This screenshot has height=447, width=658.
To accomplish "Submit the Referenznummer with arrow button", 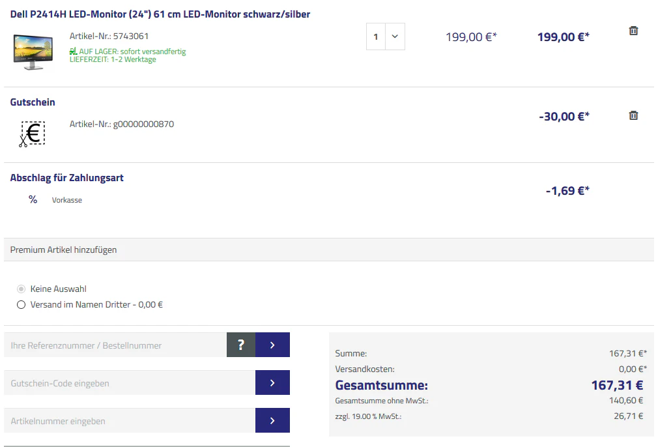I will (x=272, y=345).
